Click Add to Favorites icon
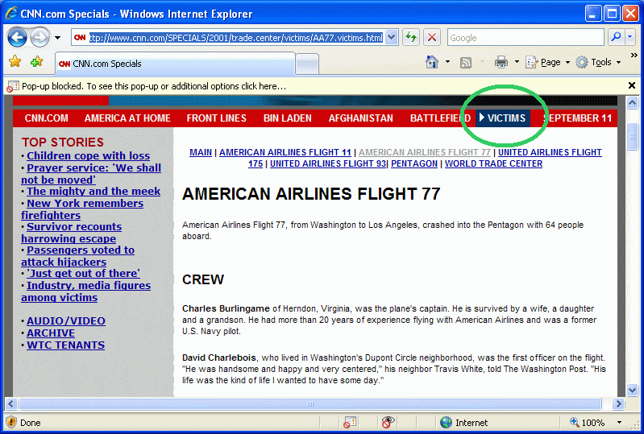The width and height of the screenshot is (644, 434). 36,62
